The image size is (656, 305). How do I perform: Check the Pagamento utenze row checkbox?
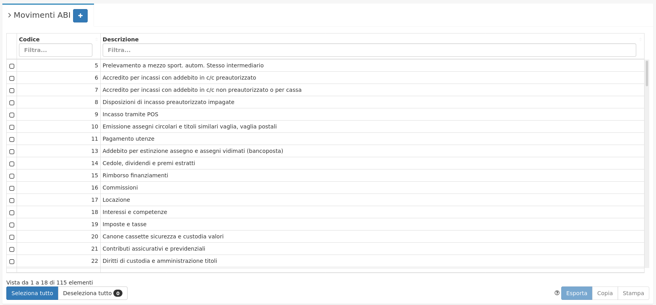12,139
